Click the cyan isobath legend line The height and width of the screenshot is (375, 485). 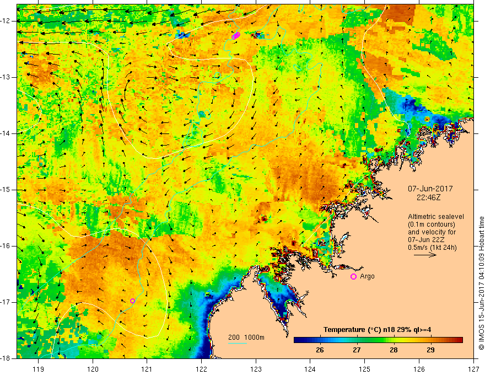click(237, 343)
